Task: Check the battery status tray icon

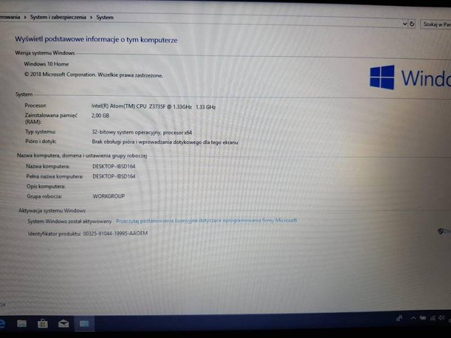Action: pos(422,318)
